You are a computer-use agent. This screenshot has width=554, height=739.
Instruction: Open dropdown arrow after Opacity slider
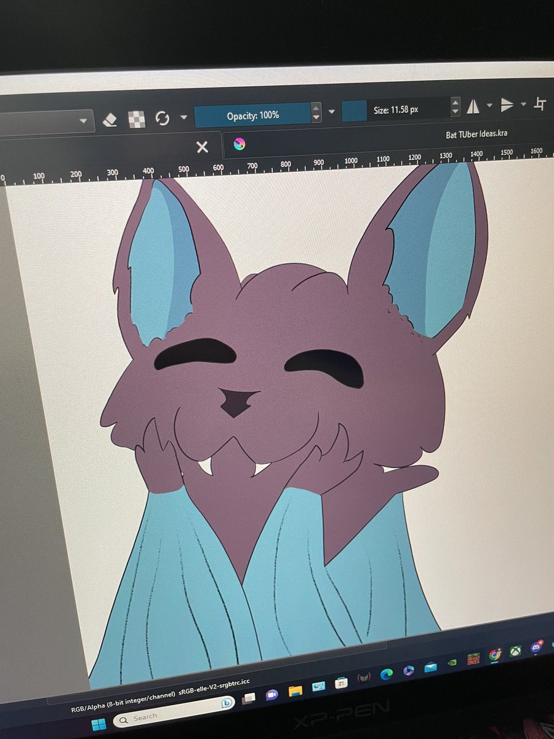pos(331,111)
